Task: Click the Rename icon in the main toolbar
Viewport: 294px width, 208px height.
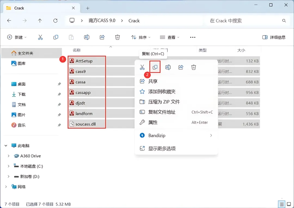Action: [87, 37]
